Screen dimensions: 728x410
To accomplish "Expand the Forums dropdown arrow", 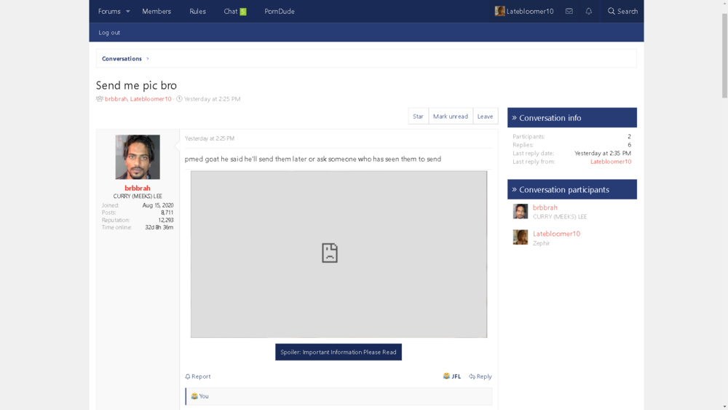I will 127,11.
